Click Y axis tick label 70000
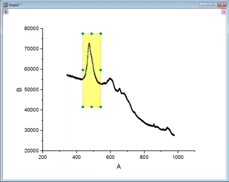229x182 pixels. pos(31,49)
